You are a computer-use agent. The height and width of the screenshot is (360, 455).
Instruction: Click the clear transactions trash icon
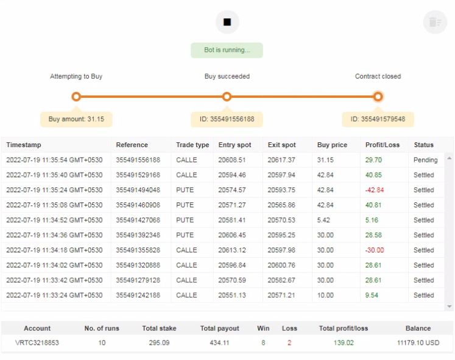click(x=435, y=22)
